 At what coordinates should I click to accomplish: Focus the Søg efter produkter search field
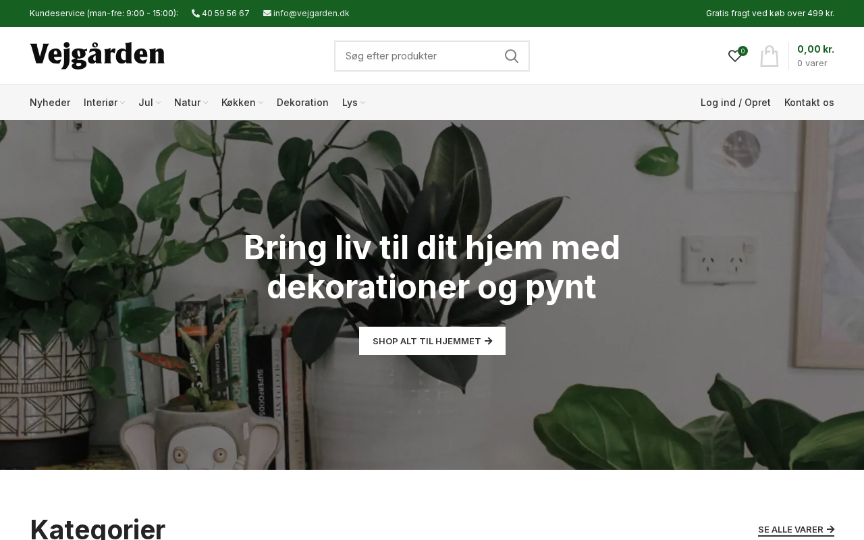click(x=418, y=56)
